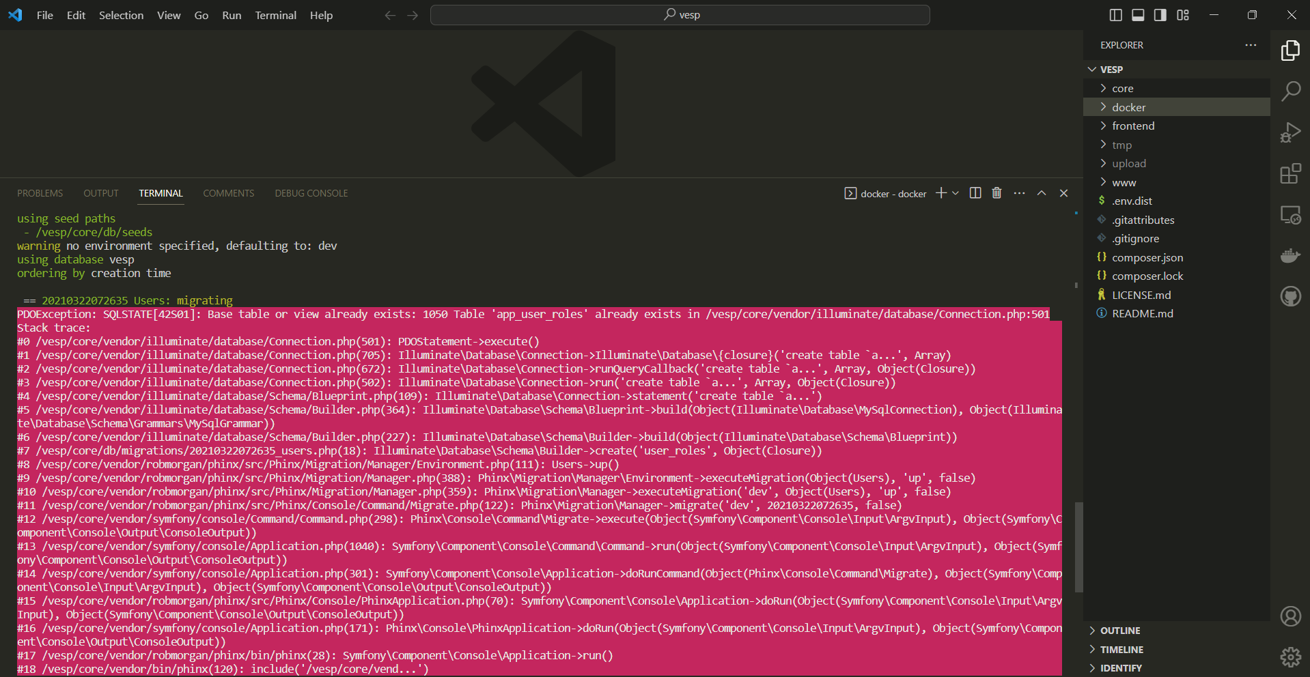Expand the core folder

[1176, 89]
